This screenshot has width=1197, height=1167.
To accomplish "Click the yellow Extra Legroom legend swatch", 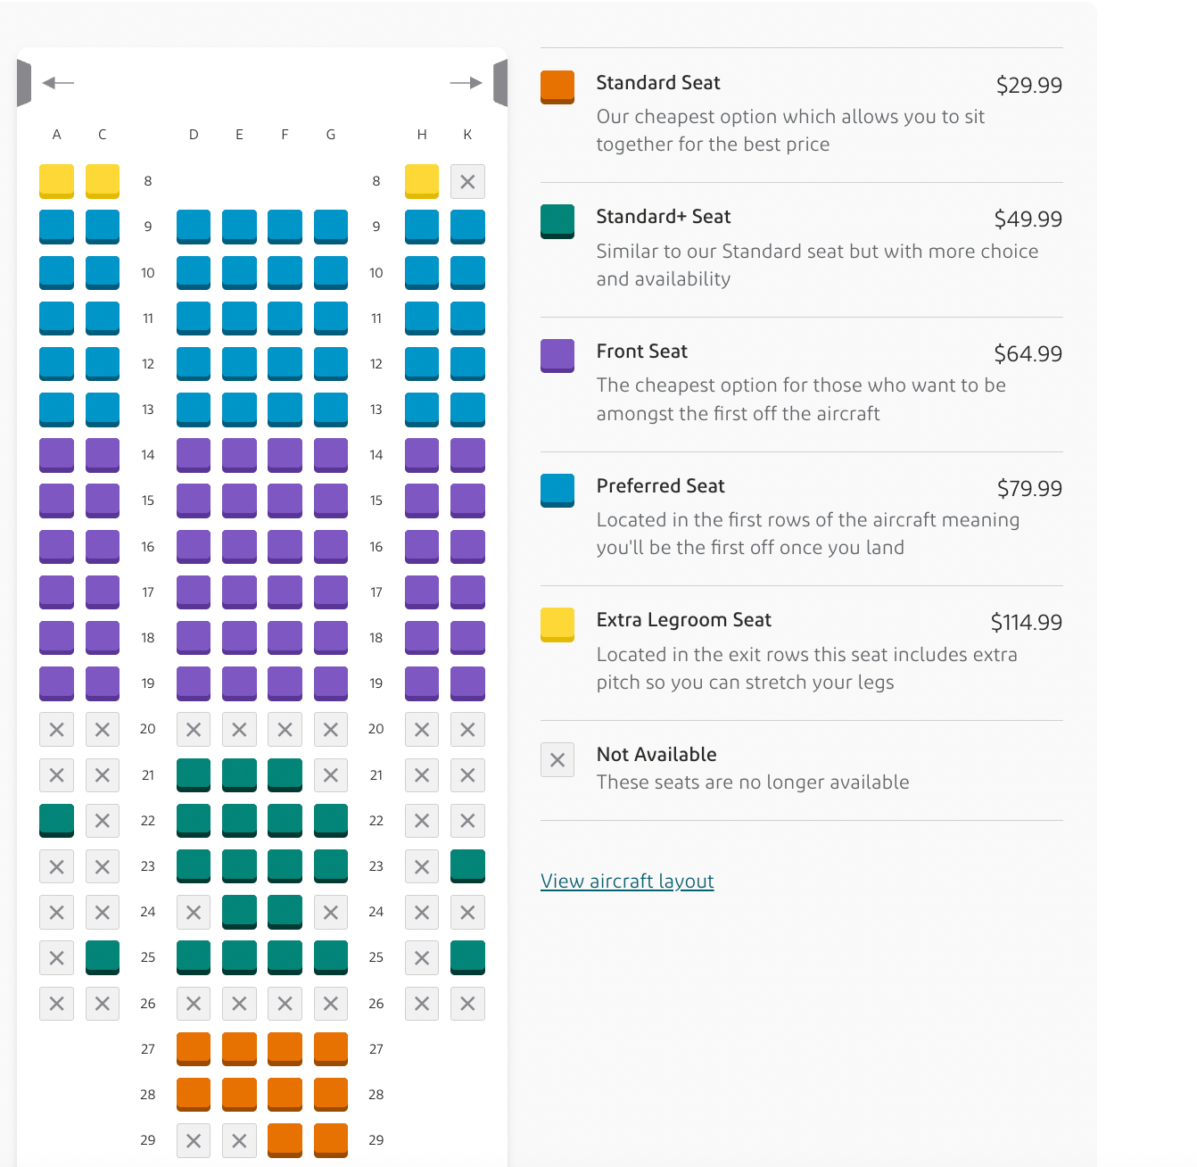I will pos(557,625).
